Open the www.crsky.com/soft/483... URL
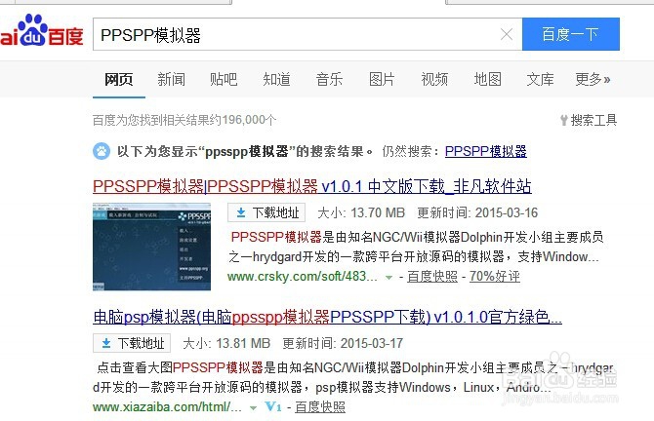Viewport: 654px width, 421px height. tap(303, 276)
